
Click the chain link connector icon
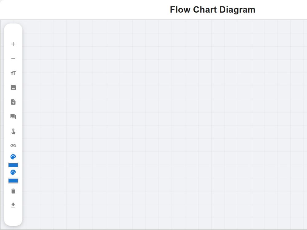[x=13, y=145]
